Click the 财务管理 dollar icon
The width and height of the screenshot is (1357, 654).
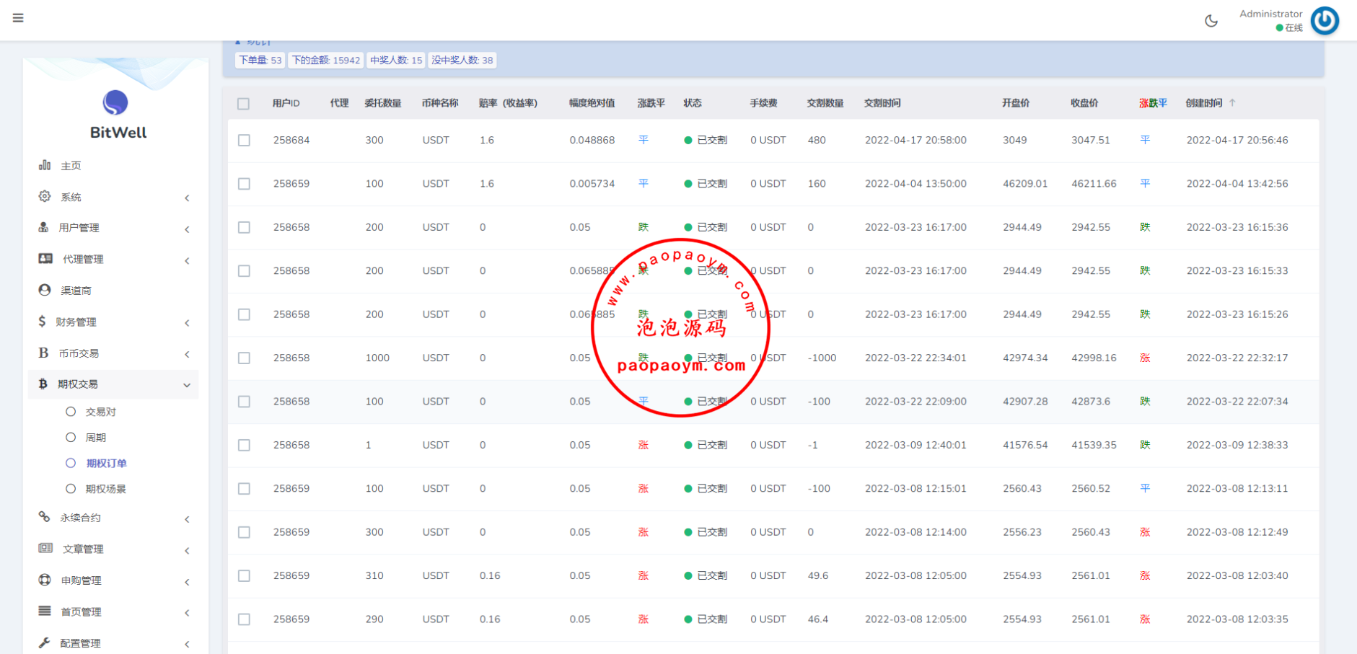[x=42, y=322]
